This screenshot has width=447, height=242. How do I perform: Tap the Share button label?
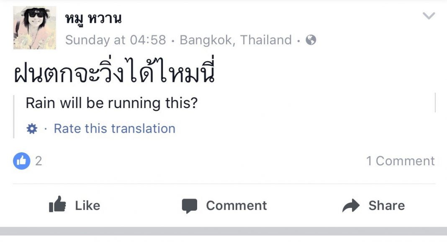[x=386, y=206]
